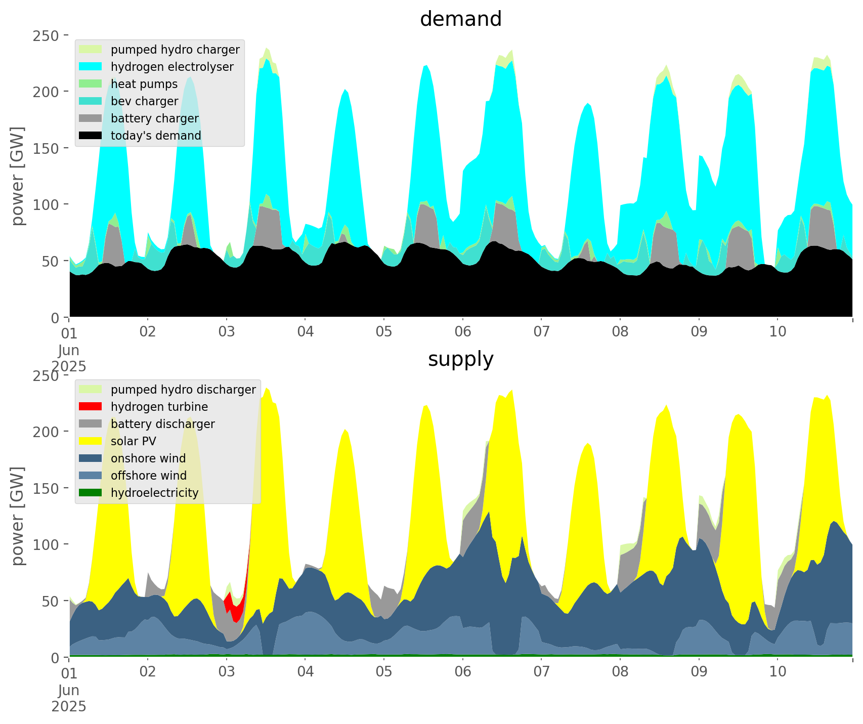Click the hydrogen electrolyser cyan legend swatch
This screenshot has height=724, width=863.
[91, 66]
